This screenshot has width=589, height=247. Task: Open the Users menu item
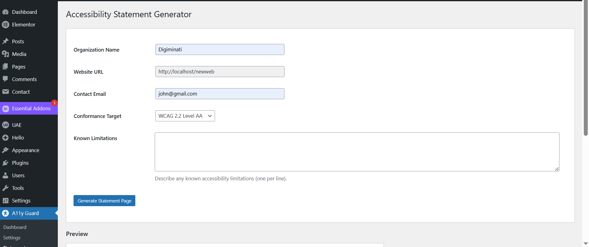click(18, 175)
